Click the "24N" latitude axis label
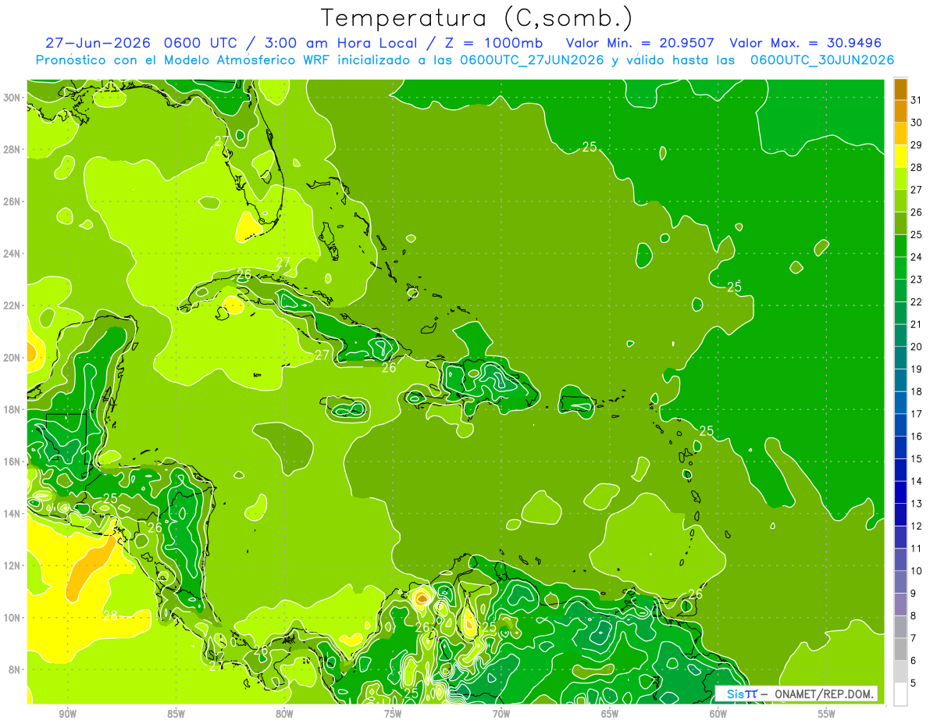 pyautogui.click(x=12, y=254)
